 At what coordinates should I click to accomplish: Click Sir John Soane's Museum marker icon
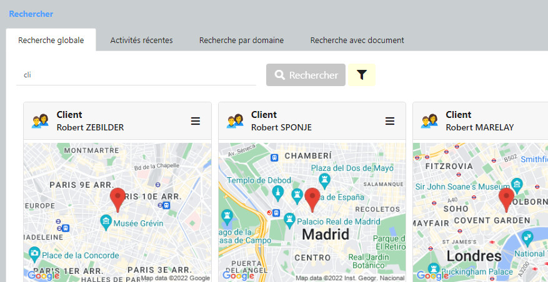point(517,185)
